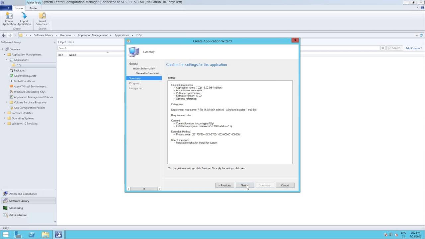Screen dimensions: 425x239
Task: Select General Information wizard step
Action: pyautogui.click(x=147, y=73)
